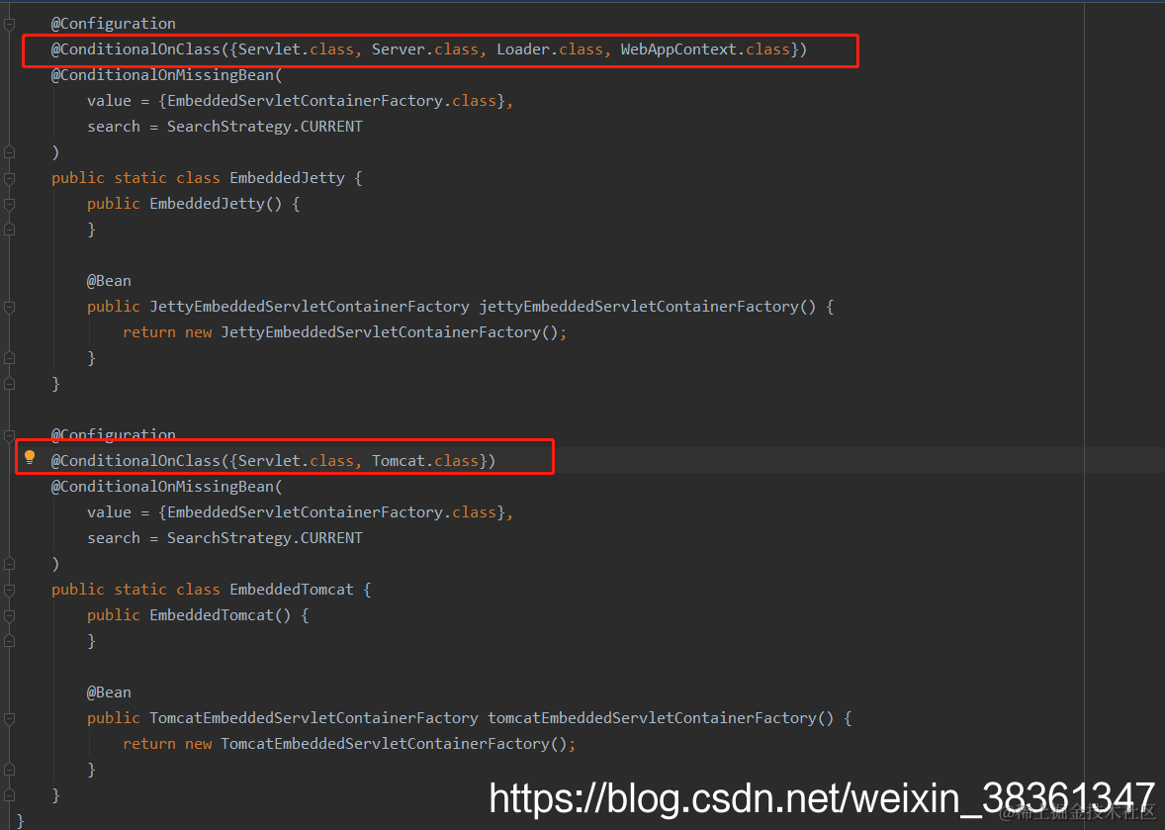Viewport: 1165px width, 830px height.
Task: Click @Bean above the Tomcat factory method
Action: click(x=109, y=692)
